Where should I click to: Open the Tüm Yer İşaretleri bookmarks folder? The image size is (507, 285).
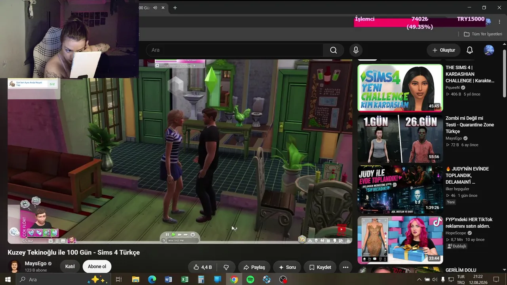click(483, 34)
